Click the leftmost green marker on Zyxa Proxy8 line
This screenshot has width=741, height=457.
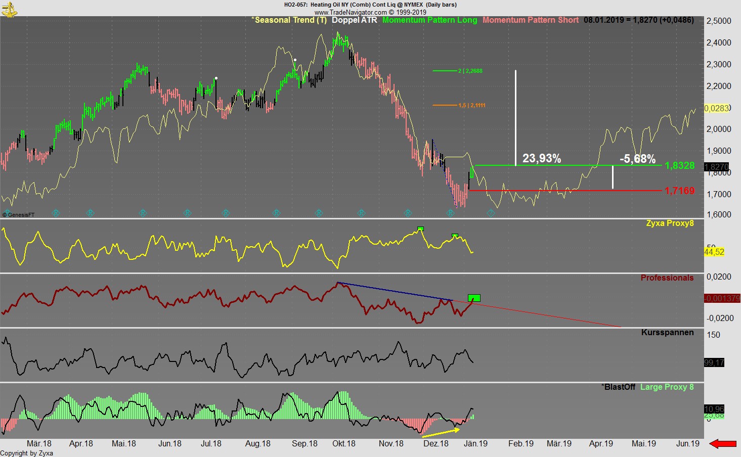click(420, 229)
